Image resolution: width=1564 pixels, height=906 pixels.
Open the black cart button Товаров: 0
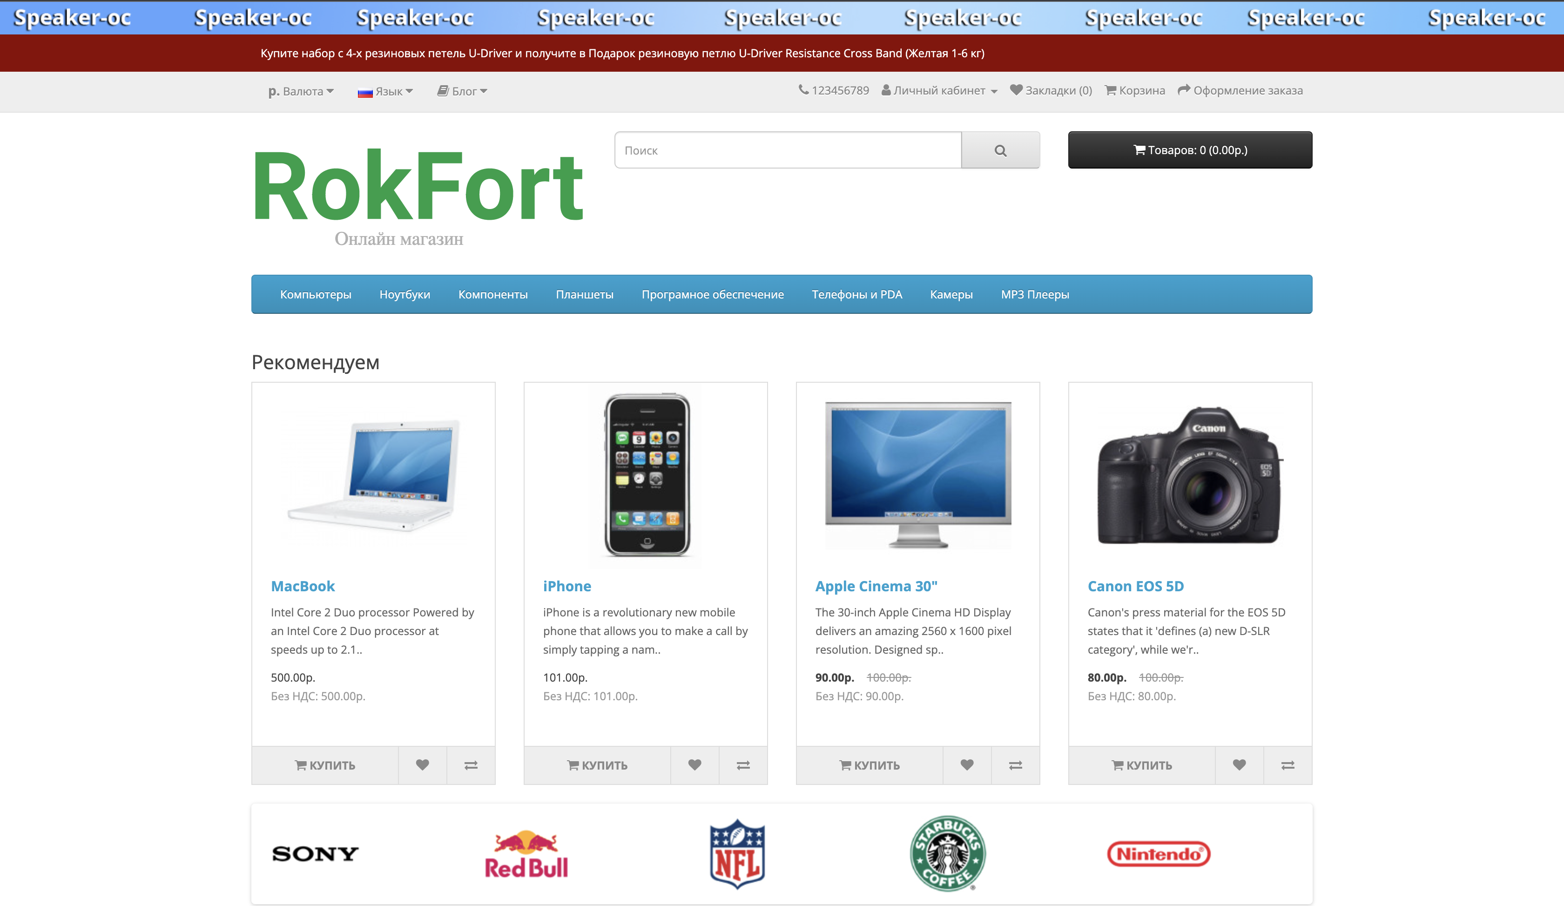tap(1190, 149)
